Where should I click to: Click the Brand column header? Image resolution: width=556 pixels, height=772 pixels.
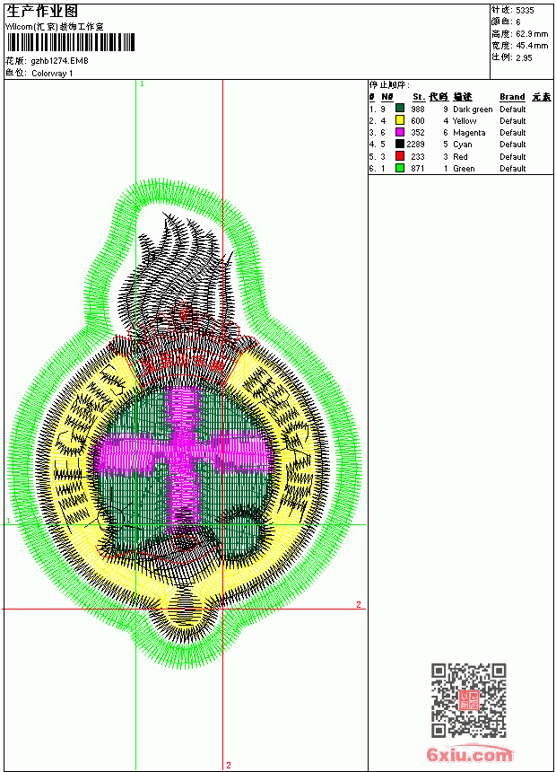pyautogui.click(x=512, y=97)
